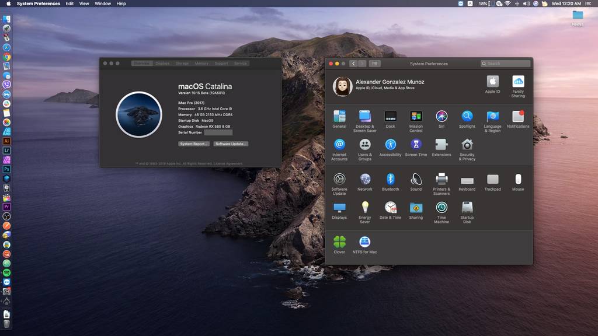This screenshot has width=598, height=336.
Task: Click the back arrow in System Preferences
Action: (x=353, y=64)
